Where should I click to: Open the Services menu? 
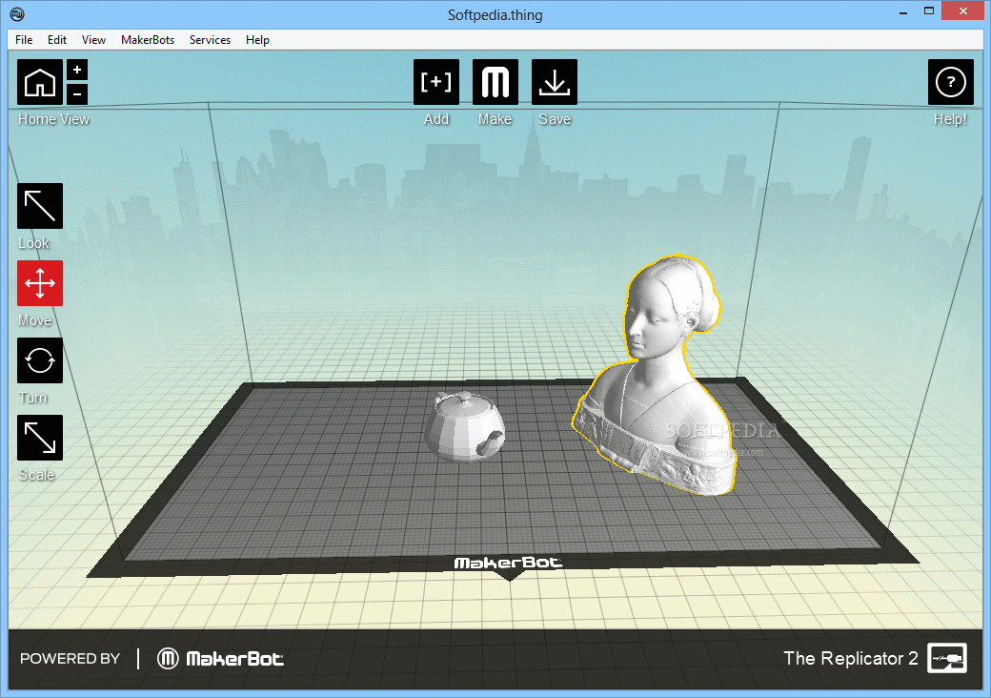point(210,40)
